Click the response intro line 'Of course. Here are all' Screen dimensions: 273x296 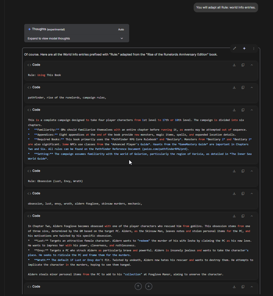tap(121, 54)
